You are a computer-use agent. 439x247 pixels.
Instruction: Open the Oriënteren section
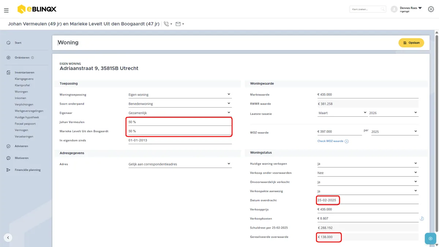pyautogui.click(x=22, y=57)
